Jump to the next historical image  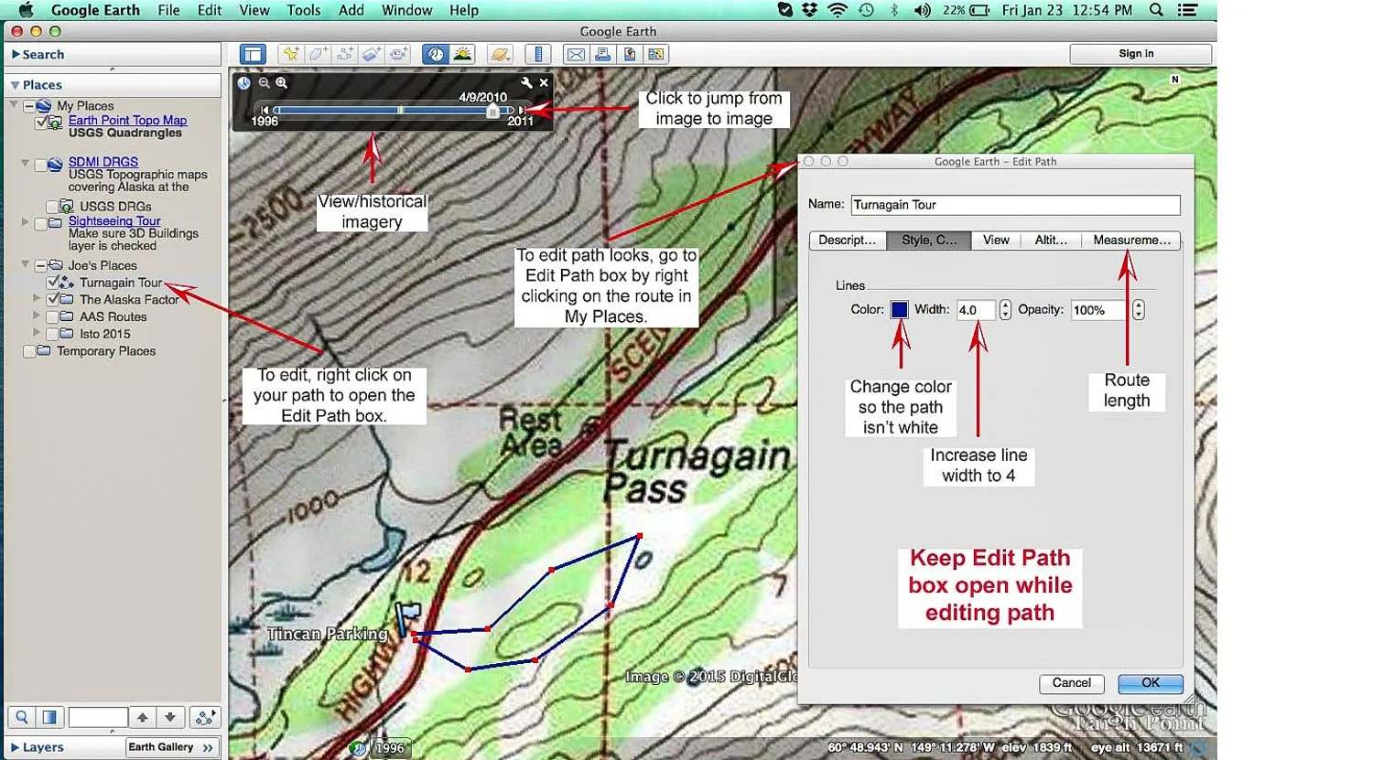point(523,110)
